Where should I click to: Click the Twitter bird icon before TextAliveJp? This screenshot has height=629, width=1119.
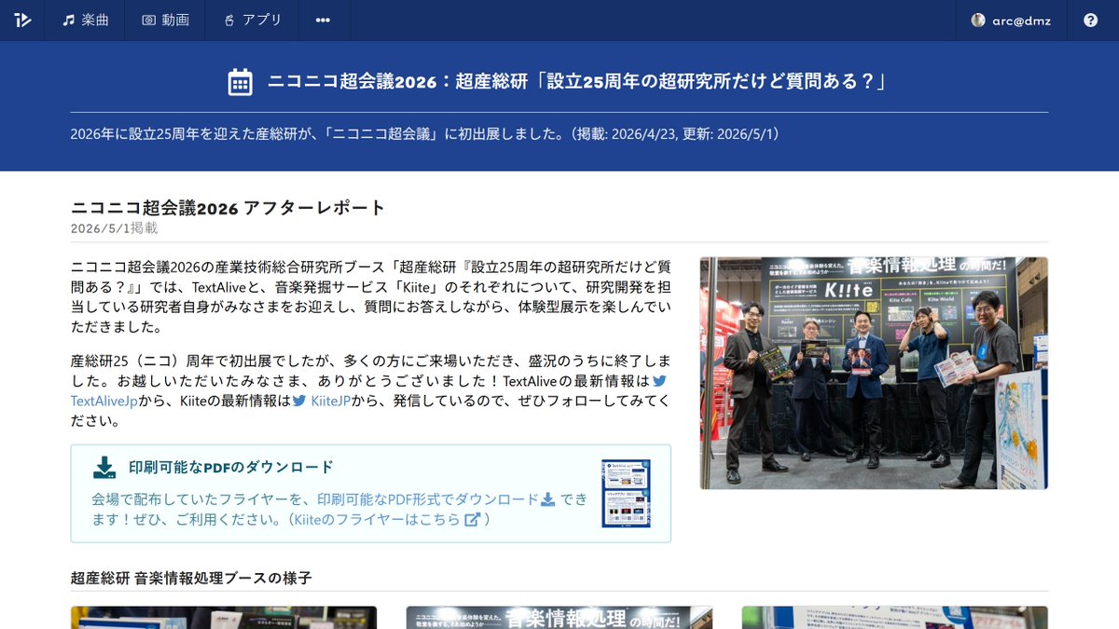pos(659,380)
